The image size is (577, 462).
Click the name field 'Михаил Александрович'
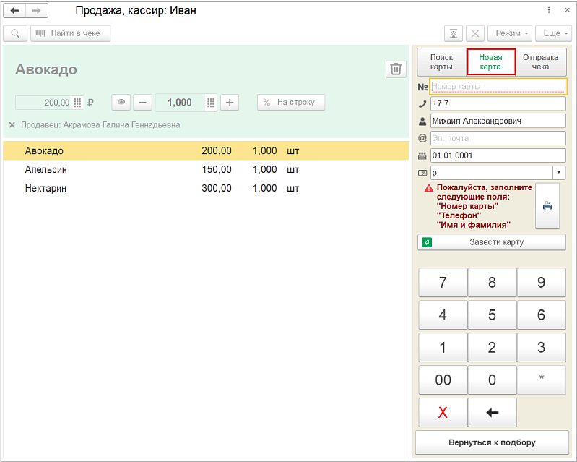point(498,121)
